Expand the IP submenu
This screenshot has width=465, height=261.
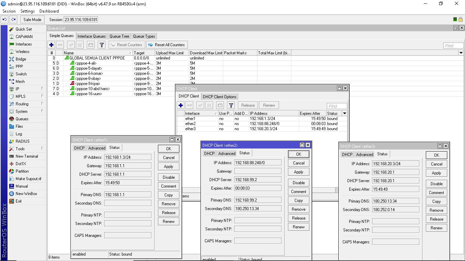tap(27, 89)
